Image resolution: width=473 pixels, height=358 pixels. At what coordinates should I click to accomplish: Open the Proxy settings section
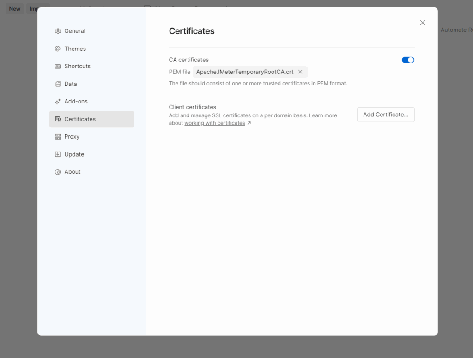(73, 136)
